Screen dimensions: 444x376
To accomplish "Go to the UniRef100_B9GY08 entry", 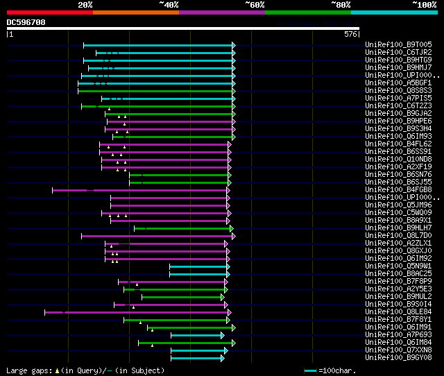I will point(398,358).
